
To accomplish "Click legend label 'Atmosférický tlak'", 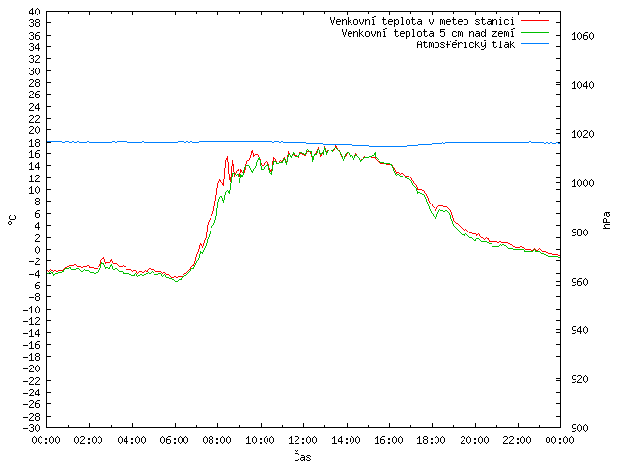I will [465, 44].
